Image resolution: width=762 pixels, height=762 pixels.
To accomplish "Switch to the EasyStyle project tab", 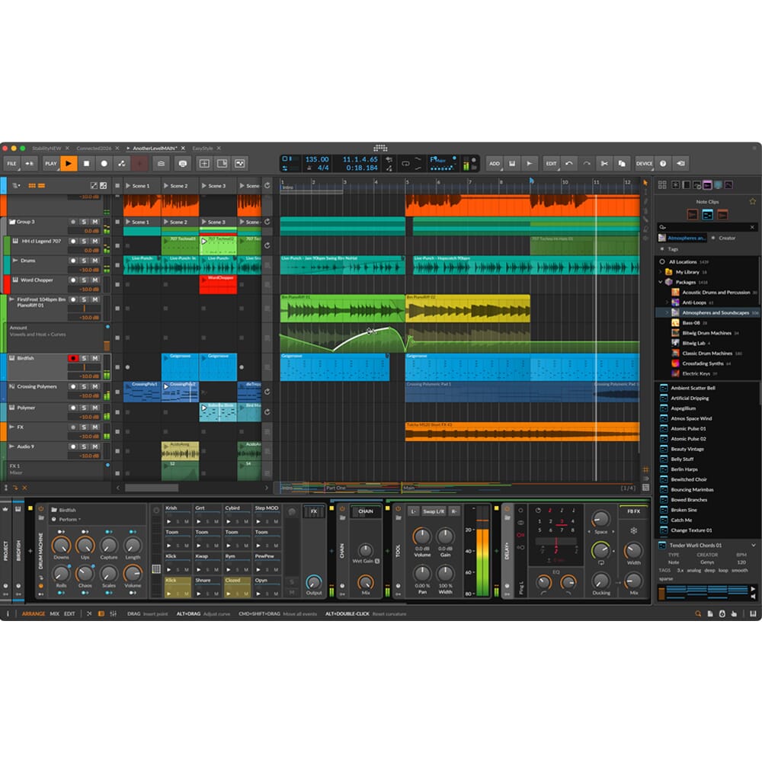I will click(203, 148).
